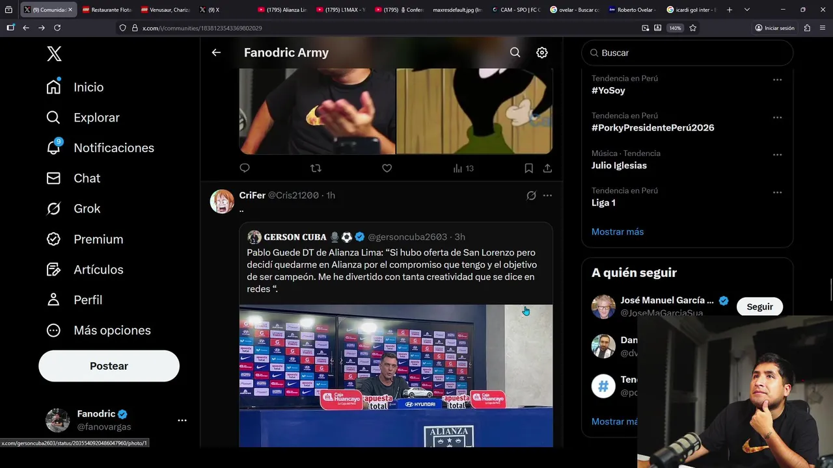The image size is (833, 468).
Task: Open quoted GERSON CUBA post header
Action: point(356,237)
